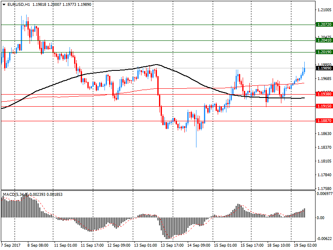Click the 14 Sep 09:00 time label

(199, 245)
